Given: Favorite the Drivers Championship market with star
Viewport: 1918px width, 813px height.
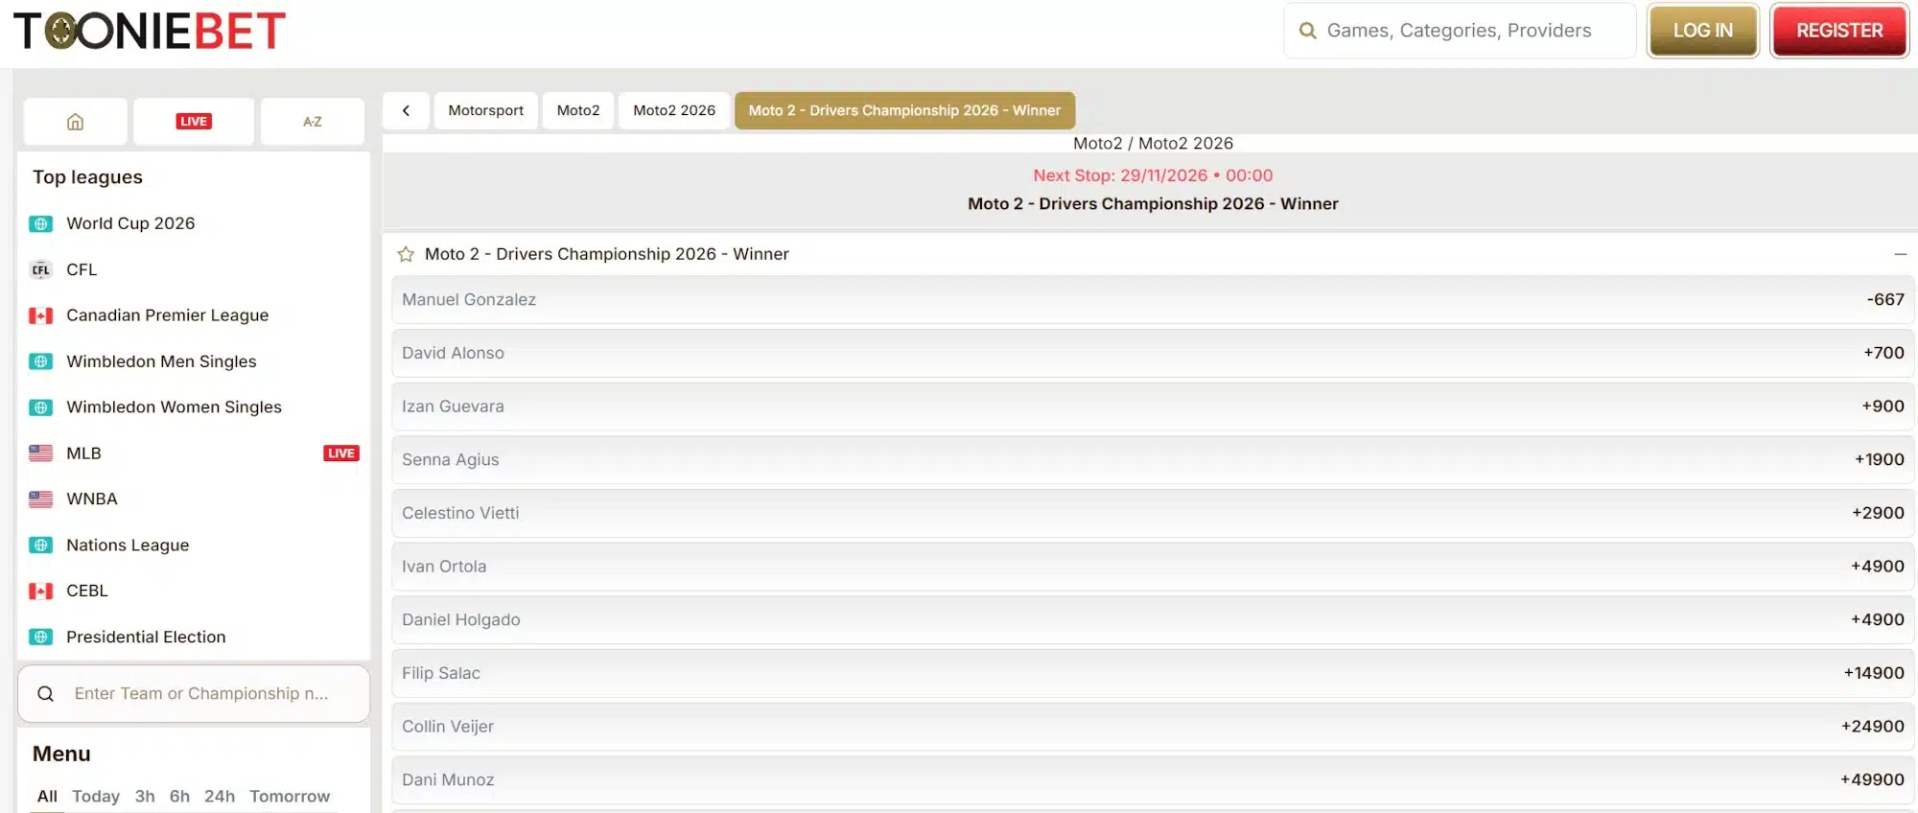Looking at the screenshot, I should (x=406, y=254).
